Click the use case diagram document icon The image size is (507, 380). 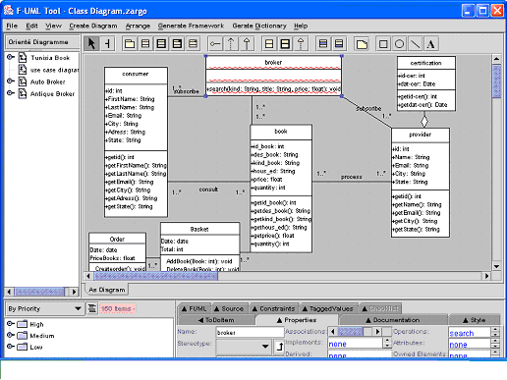[23, 70]
